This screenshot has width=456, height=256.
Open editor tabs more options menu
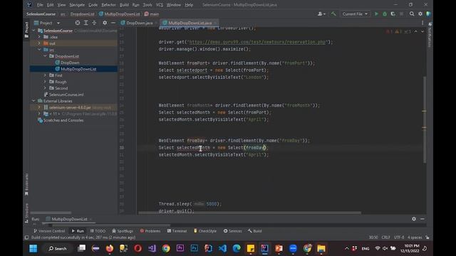423,23
